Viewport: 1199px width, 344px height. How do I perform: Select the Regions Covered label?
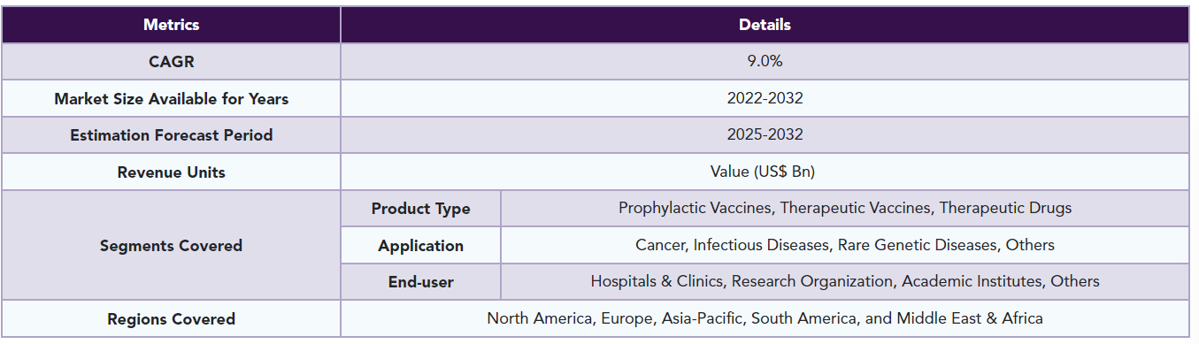(x=172, y=318)
